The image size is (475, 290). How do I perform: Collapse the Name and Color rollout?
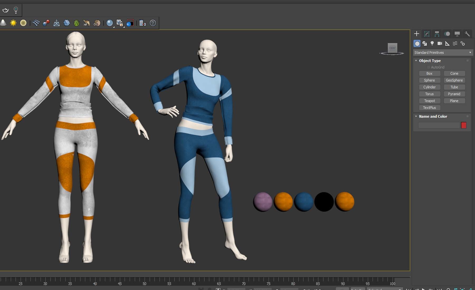(x=416, y=116)
